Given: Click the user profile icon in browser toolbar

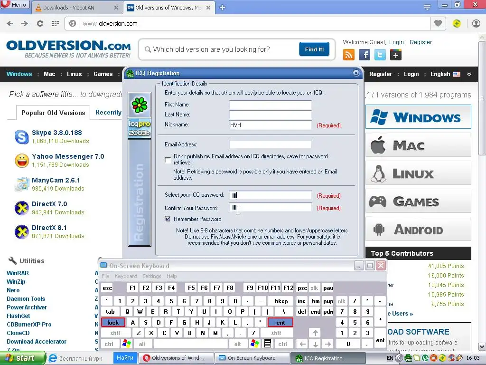Looking at the screenshot, I should click(476, 23).
